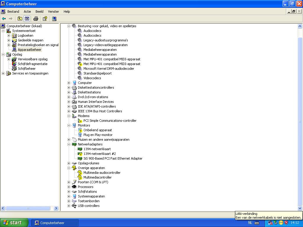This screenshot has height=227, width=303.
Task: Expand Diskettestationcontrollers
Action: (69, 87)
